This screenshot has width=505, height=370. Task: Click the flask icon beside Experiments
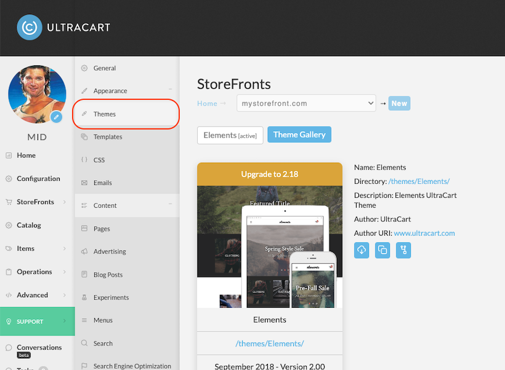[x=84, y=297]
